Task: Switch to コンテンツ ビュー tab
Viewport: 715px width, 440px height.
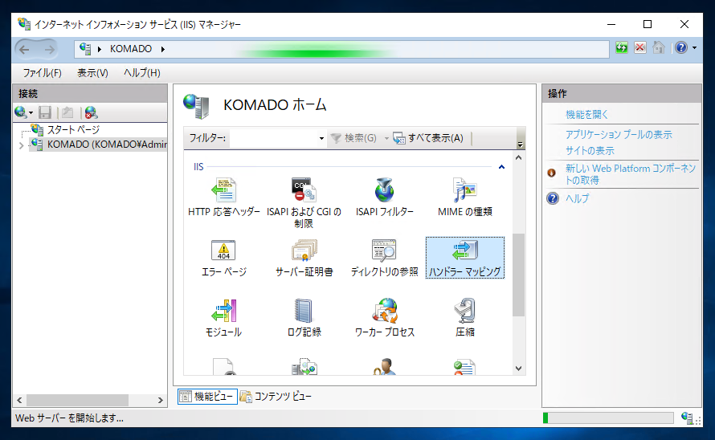Action: click(276, 397)
